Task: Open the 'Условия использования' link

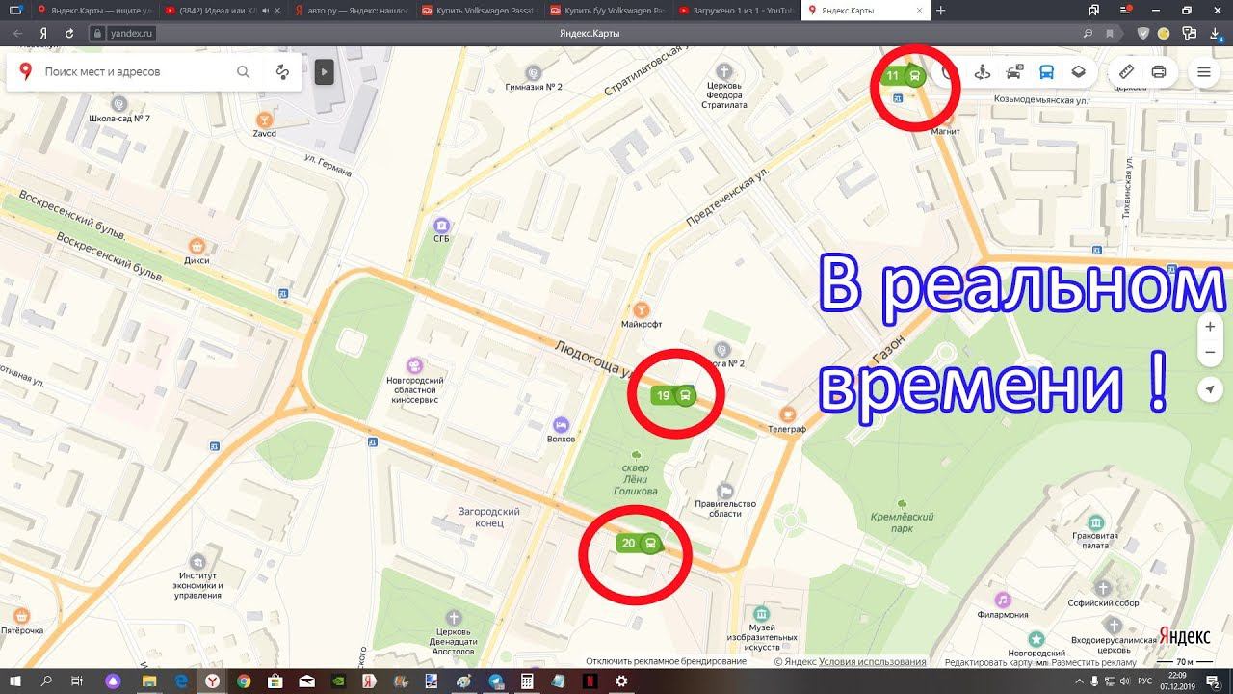Action: pyautogui.click(x=872, y=661)
